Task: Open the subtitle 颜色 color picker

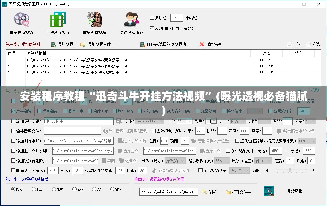Action: [211, 121]
